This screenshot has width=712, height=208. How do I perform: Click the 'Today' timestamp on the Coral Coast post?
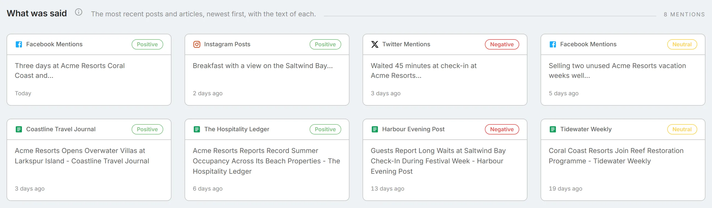click(x=23, y=93)
